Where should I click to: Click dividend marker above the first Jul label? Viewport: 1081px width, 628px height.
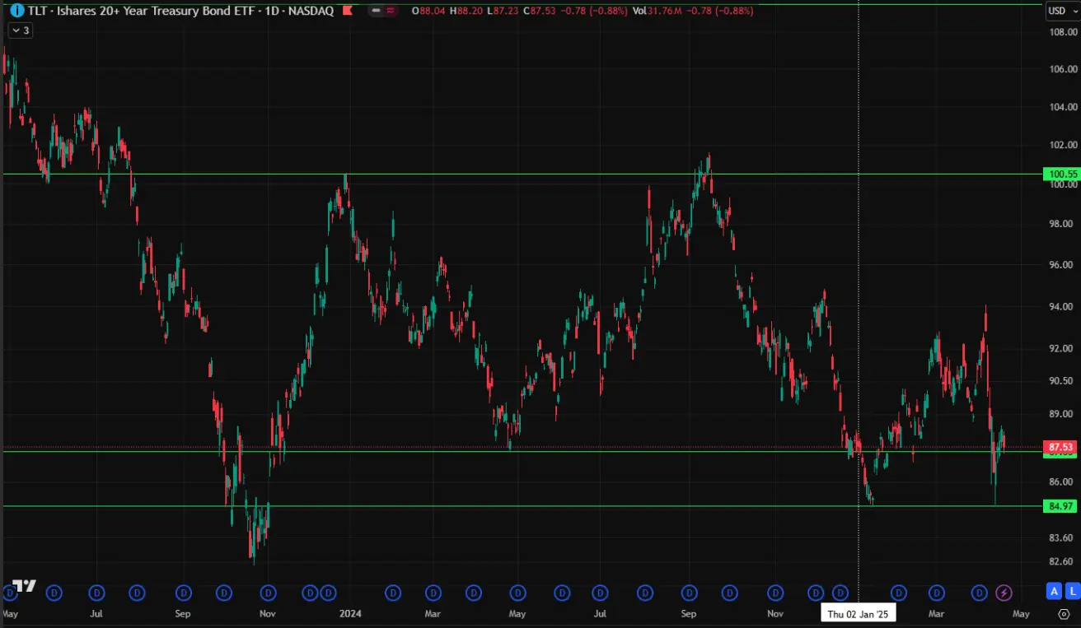pos(97,592)
